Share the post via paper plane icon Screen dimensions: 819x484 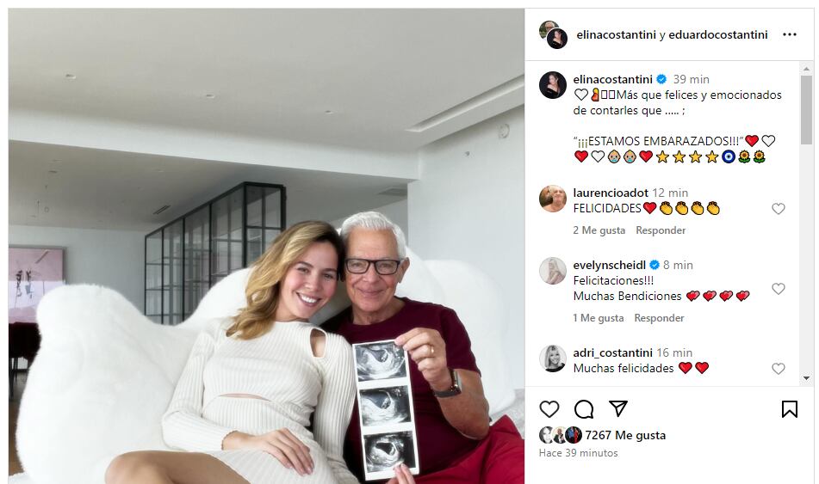pyautogui.click(x=617, y=408)
